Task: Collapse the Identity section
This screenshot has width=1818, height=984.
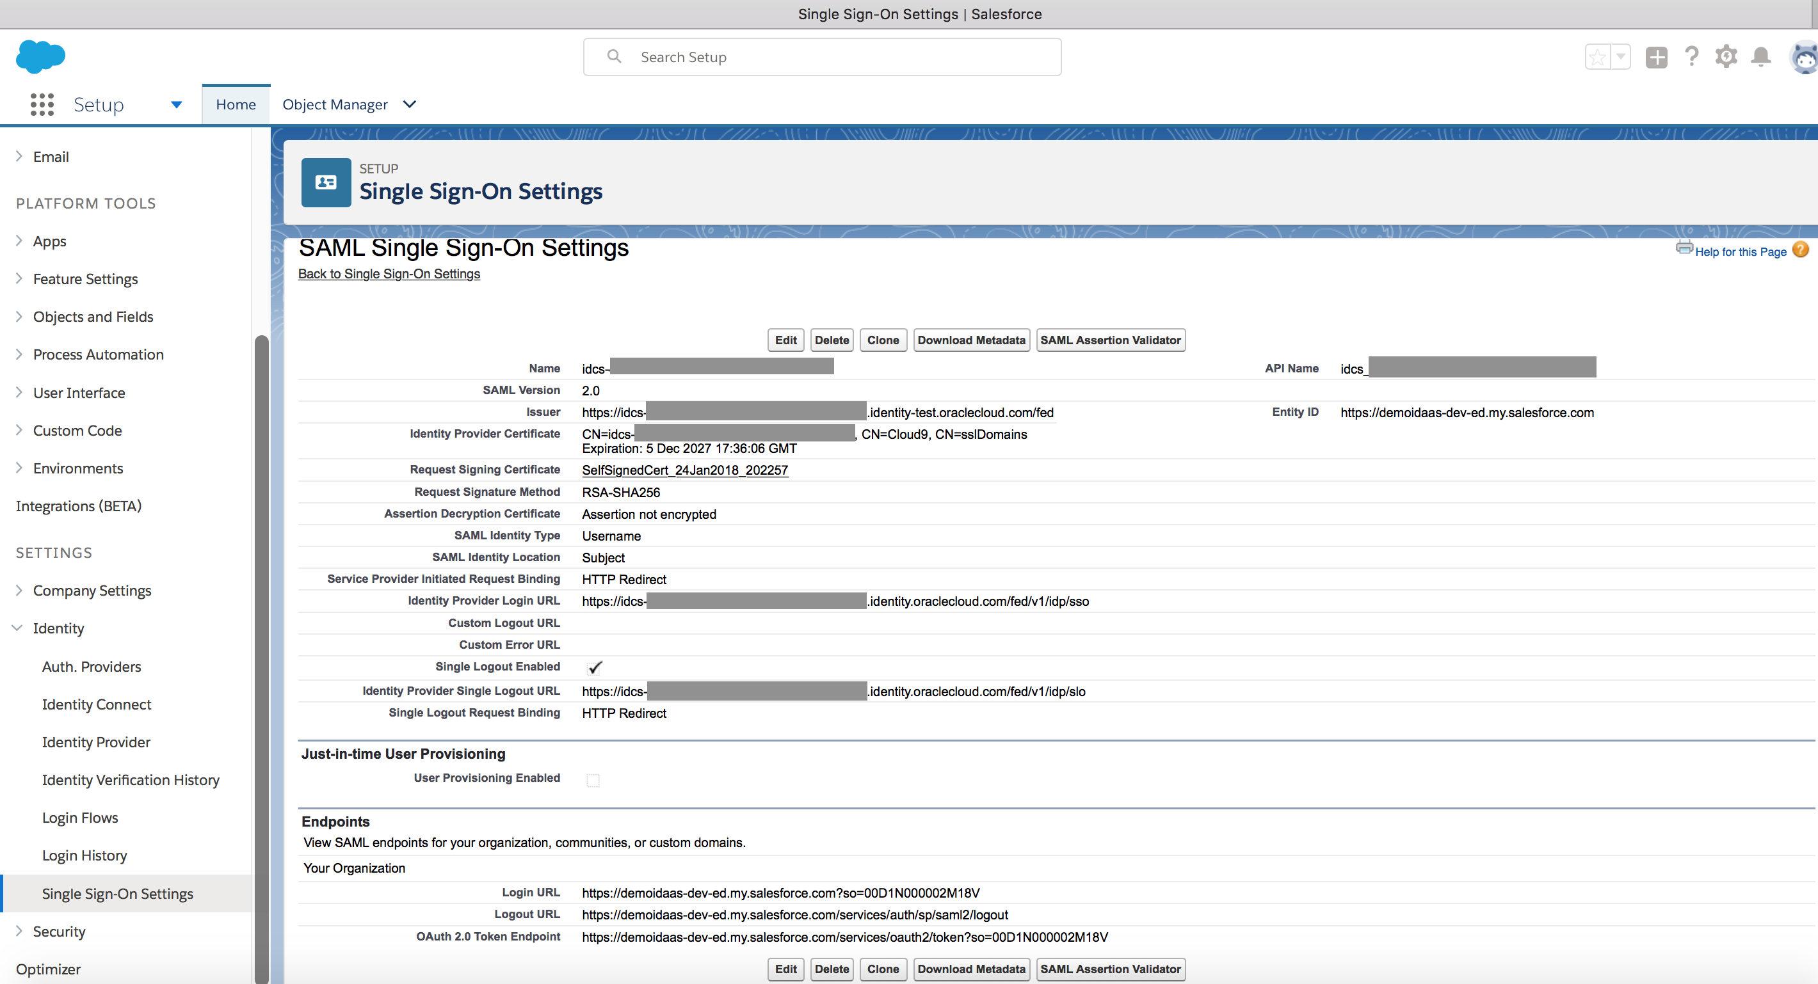Action: tap(17, 628)
